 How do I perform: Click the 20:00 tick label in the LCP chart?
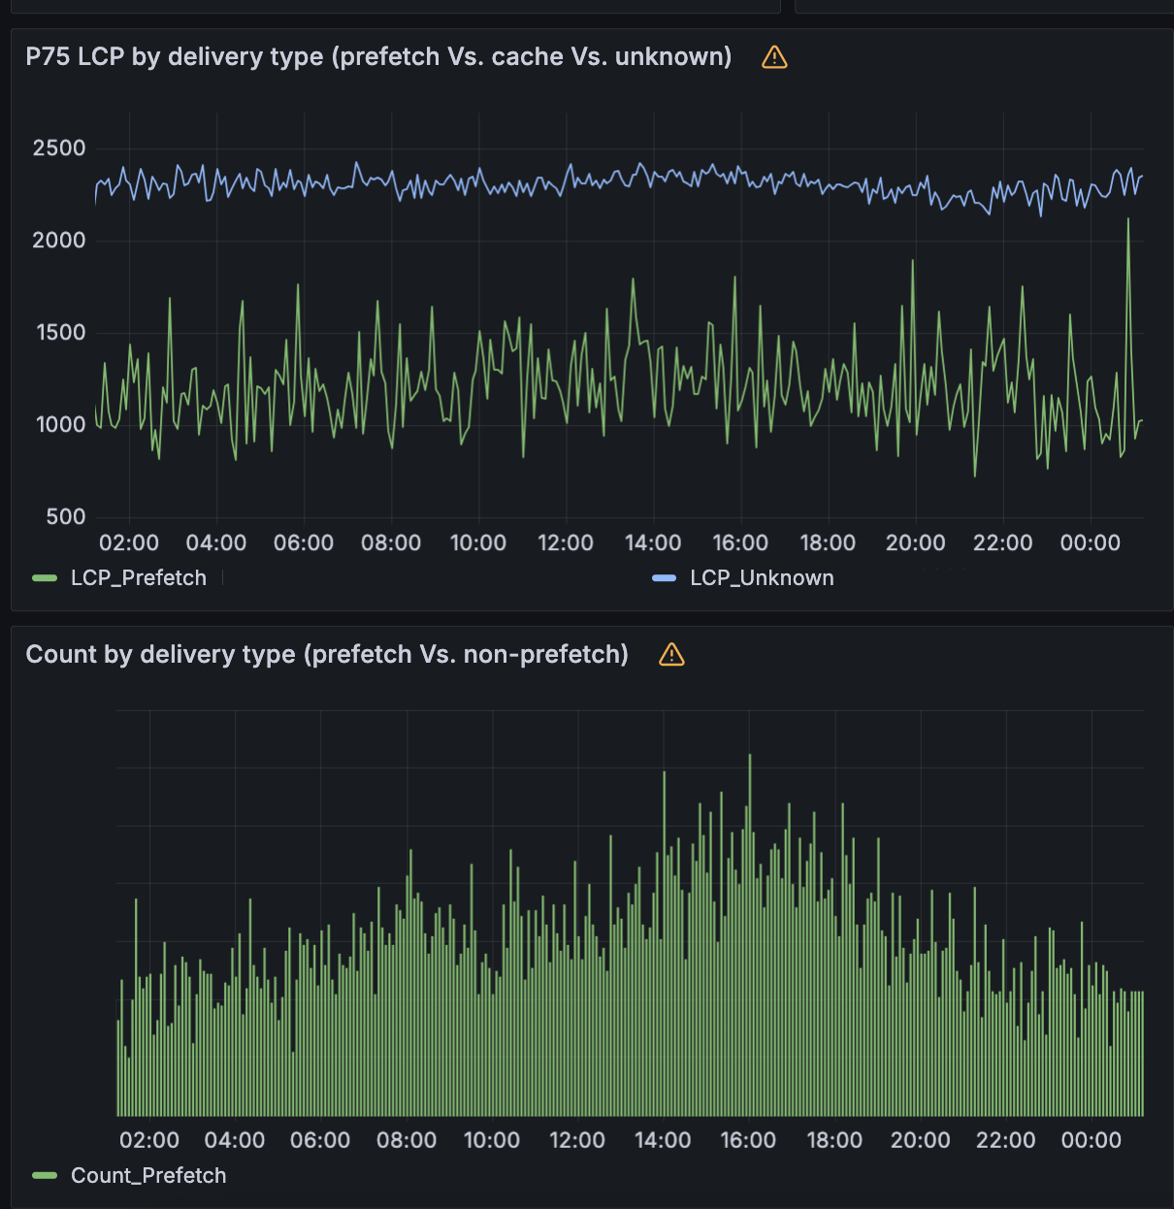point(915,543)
